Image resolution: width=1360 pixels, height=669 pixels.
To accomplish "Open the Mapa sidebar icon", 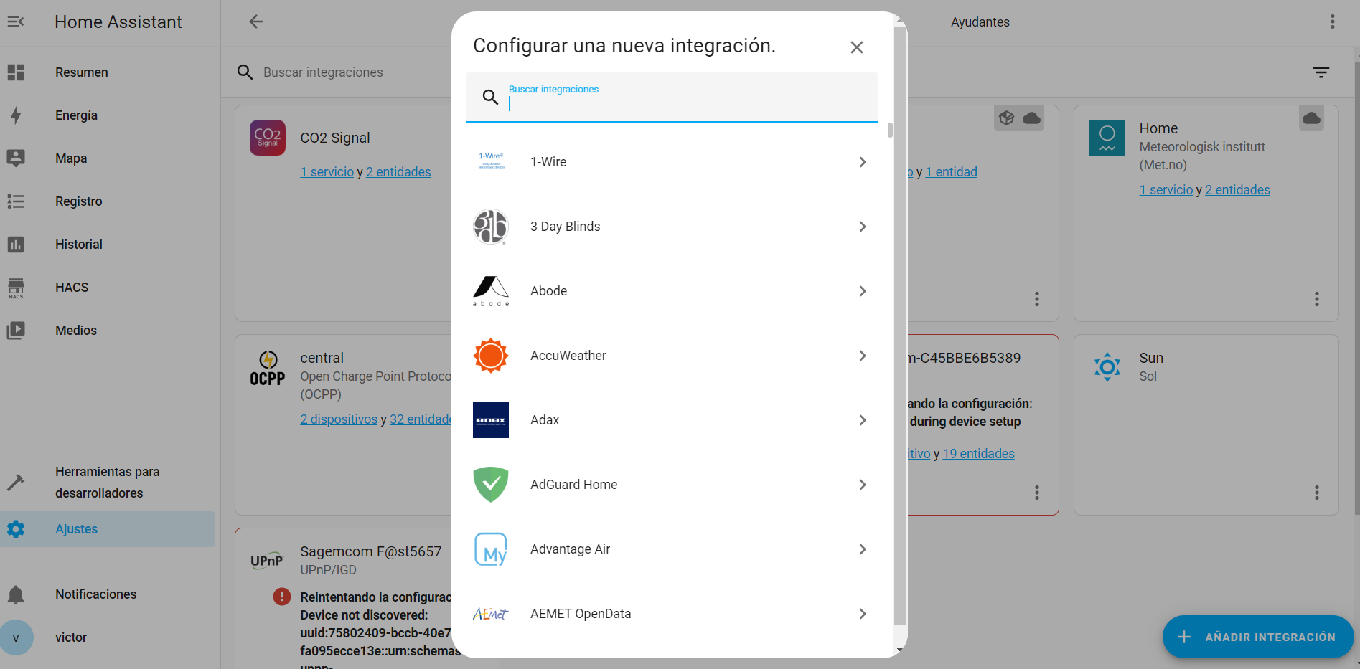I will [x=16, y=158].
